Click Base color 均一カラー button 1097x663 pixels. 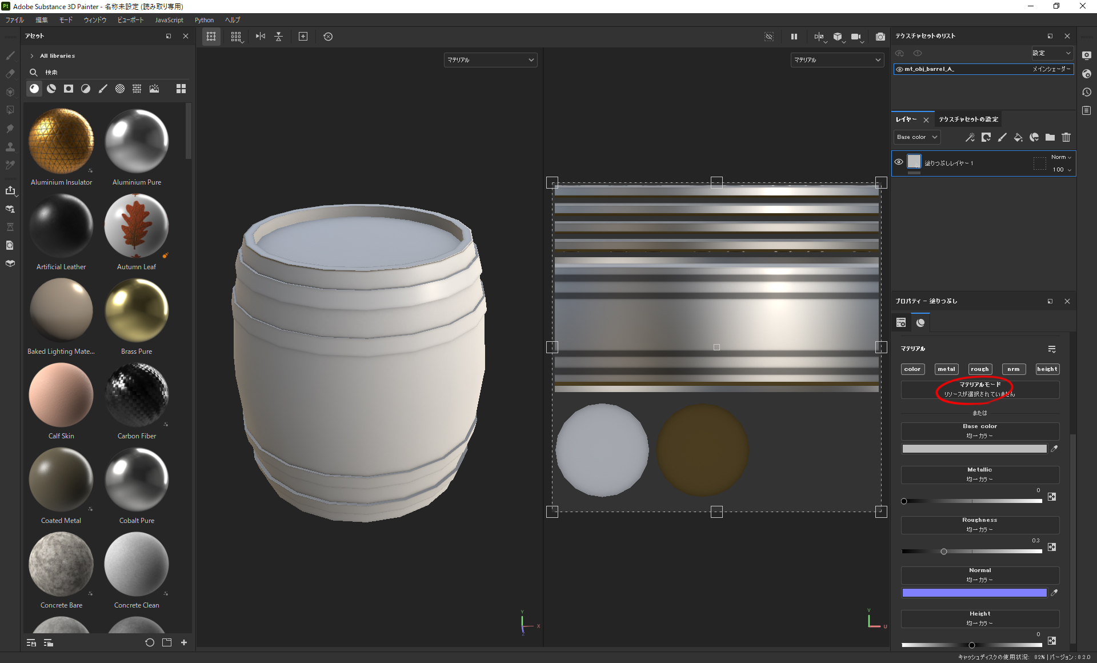click(x=980, y=432)
